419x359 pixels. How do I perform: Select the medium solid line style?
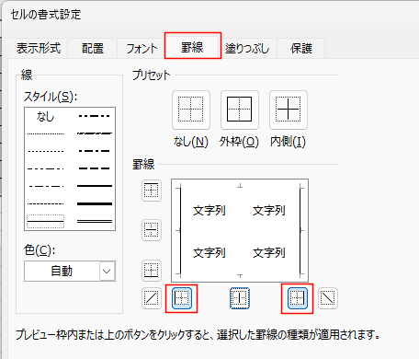(95, 186)
